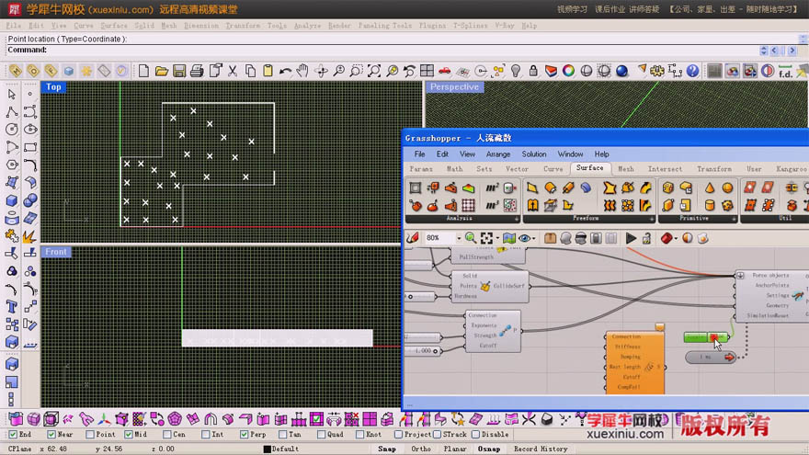
Task: Click the Grasshopper m² area component
Action: pos(492,188)
